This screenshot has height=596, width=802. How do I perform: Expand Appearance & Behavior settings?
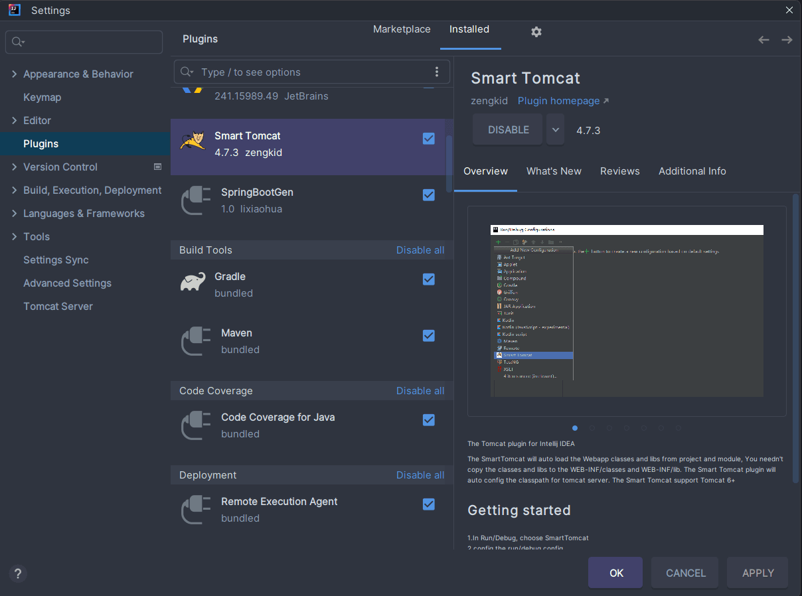coord(15,74)
